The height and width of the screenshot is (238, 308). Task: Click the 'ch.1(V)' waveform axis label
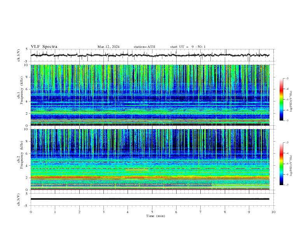[x=19, y=55]
